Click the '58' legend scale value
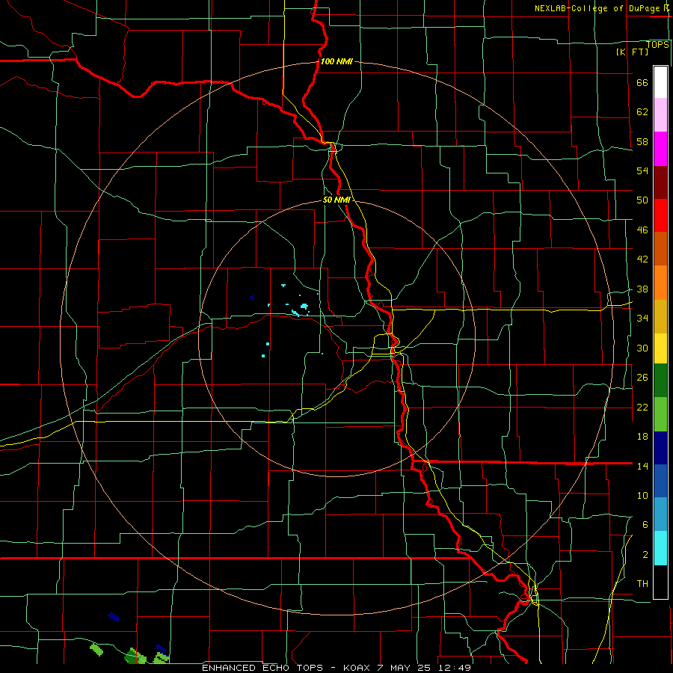 click(x=642, y=141)
